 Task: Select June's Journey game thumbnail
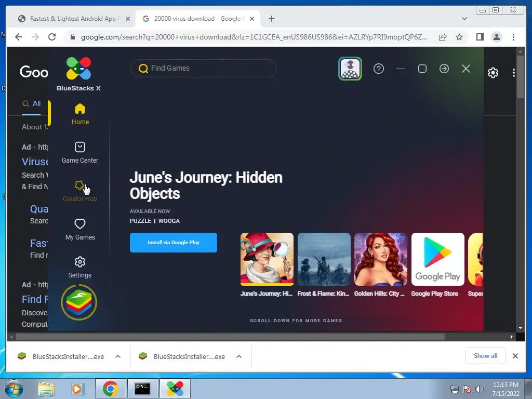pos(267,259)
